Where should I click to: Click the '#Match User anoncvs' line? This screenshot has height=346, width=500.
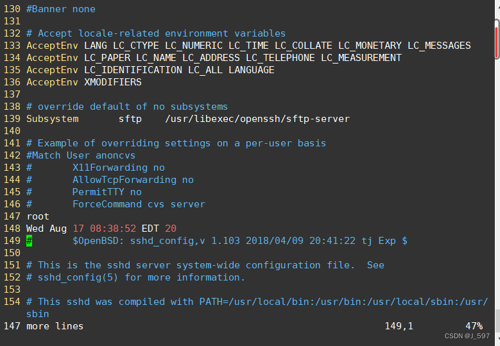coord(81,155)
